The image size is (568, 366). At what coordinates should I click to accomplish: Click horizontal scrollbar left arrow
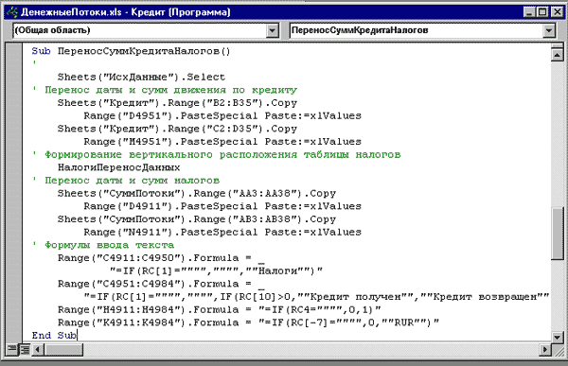click(38, 350)
